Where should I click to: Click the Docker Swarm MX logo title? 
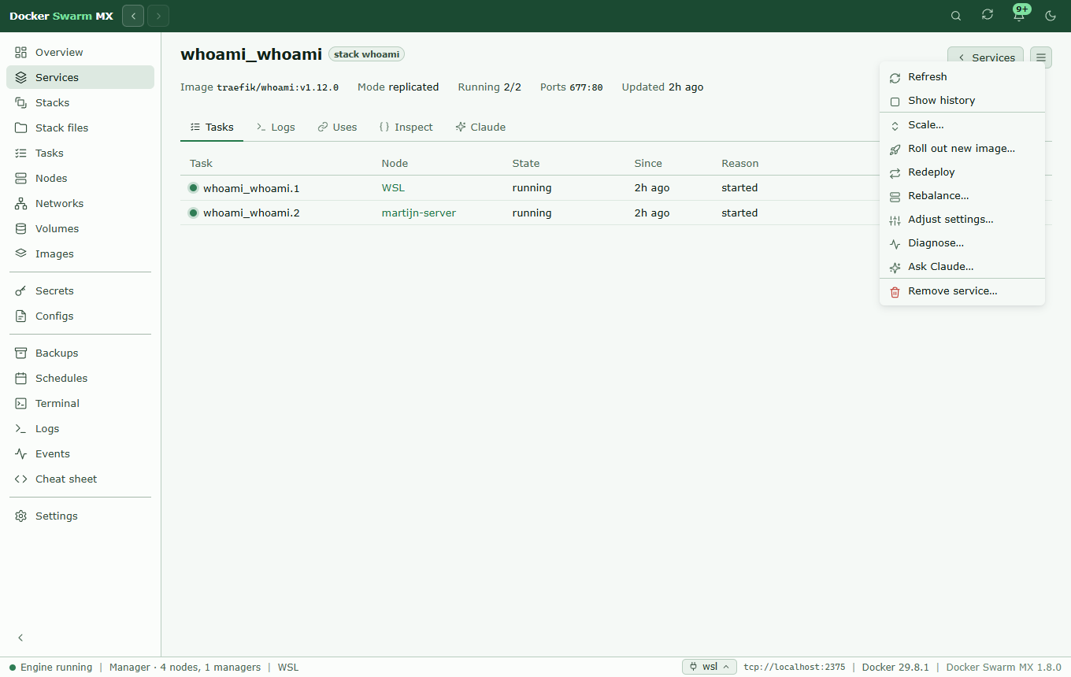click(61, 16)
